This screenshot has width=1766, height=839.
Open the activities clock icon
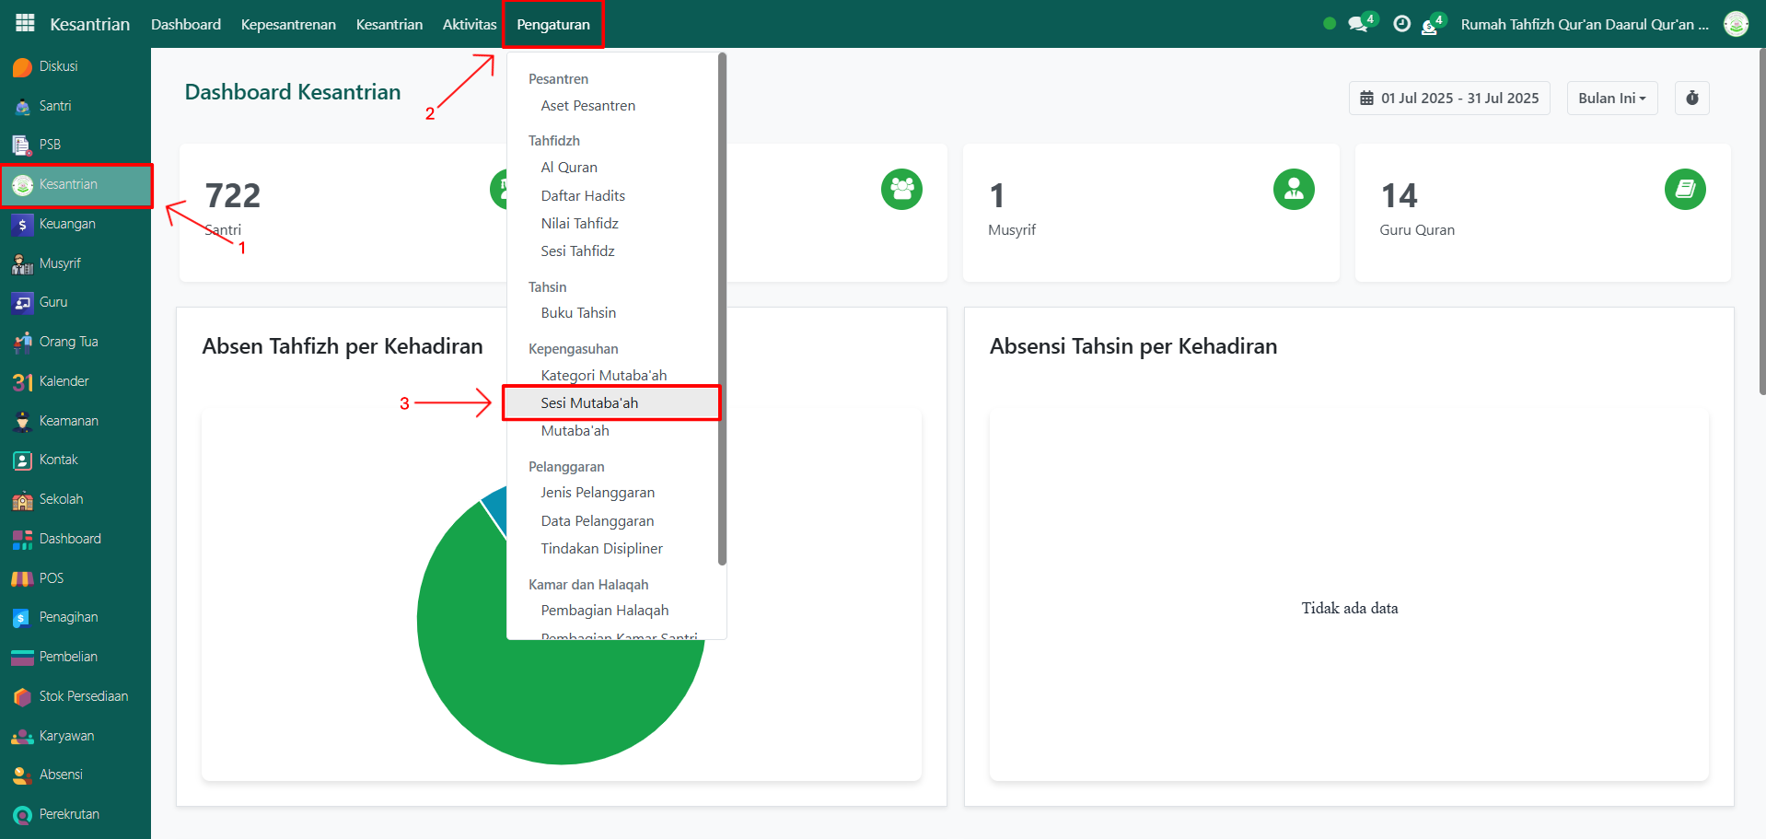(x=1401, y=24)
